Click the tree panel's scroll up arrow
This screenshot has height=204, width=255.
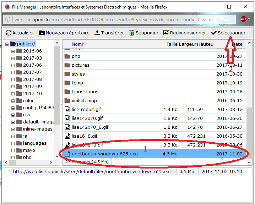[57, 43]
